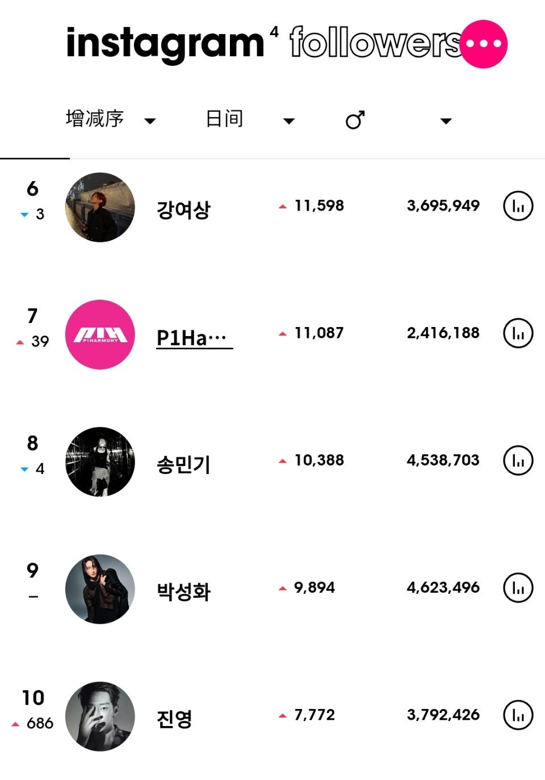Viewport: 545px width, 780px height.
Task: Open chart icon for 박성화 row
Action: coord(518,588)
